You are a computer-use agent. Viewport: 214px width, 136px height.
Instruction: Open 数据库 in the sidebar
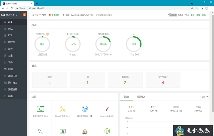[13, 42]
